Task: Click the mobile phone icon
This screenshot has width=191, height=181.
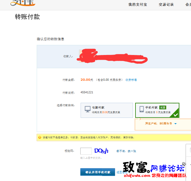Action: pos(142,109)
